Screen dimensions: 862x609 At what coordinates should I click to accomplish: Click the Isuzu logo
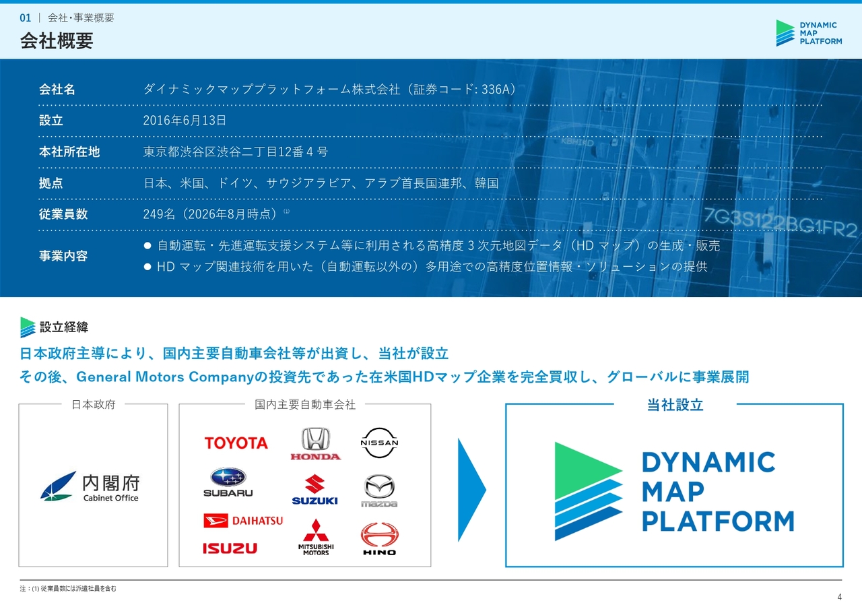(x=230, y=548)
